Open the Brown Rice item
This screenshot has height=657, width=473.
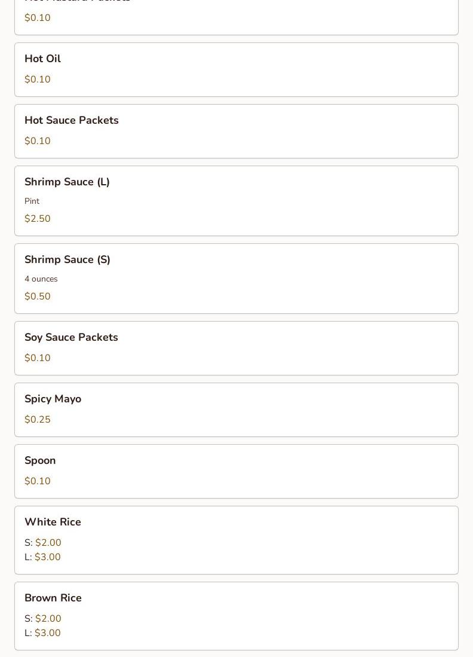tap(236, 616)
